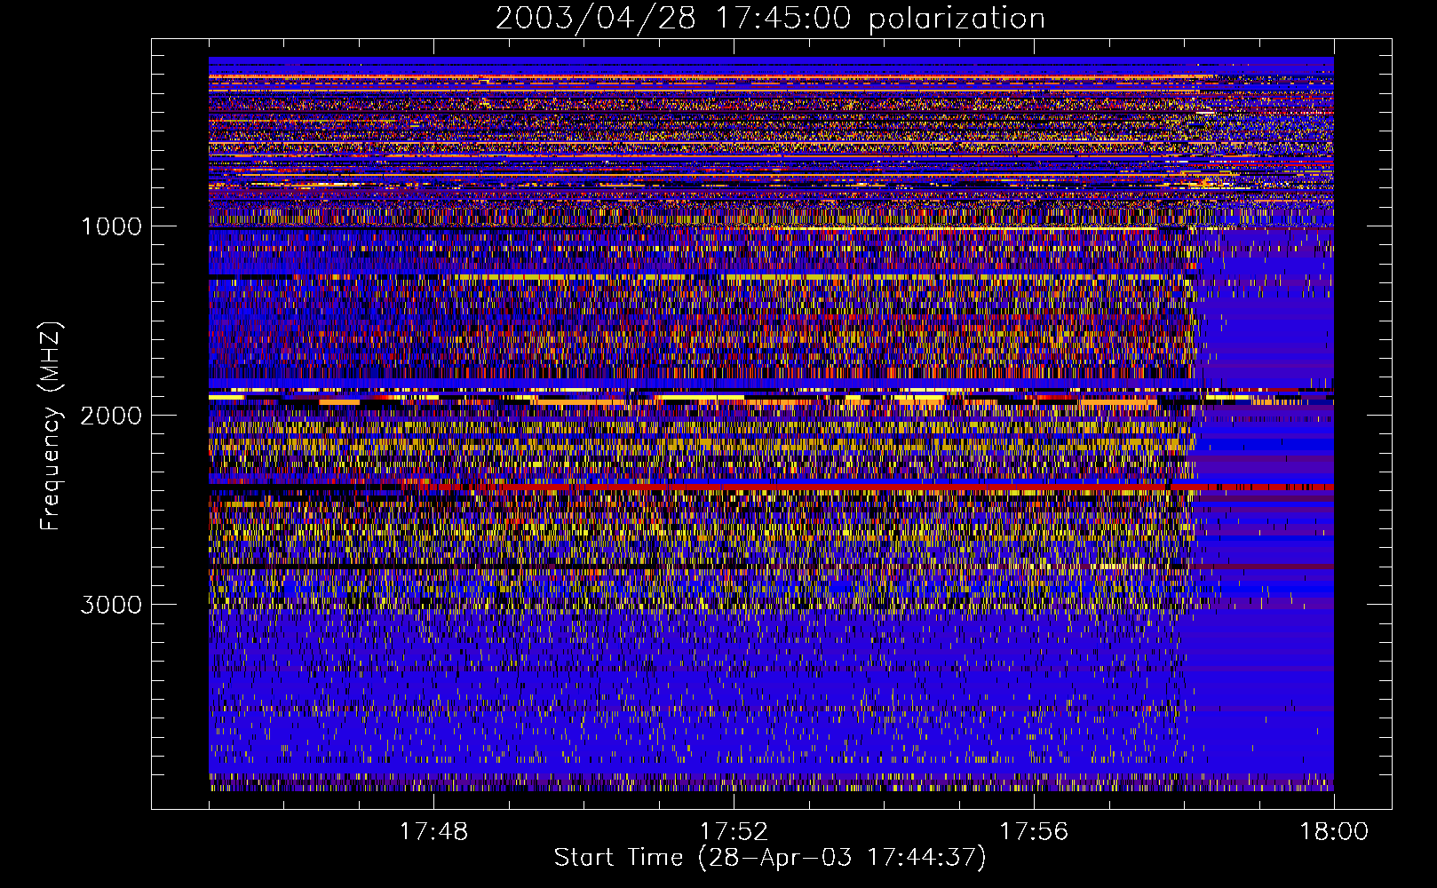Click the "2000" frequency tick label
The image size is (1437, 888).
tap(111, 416)
